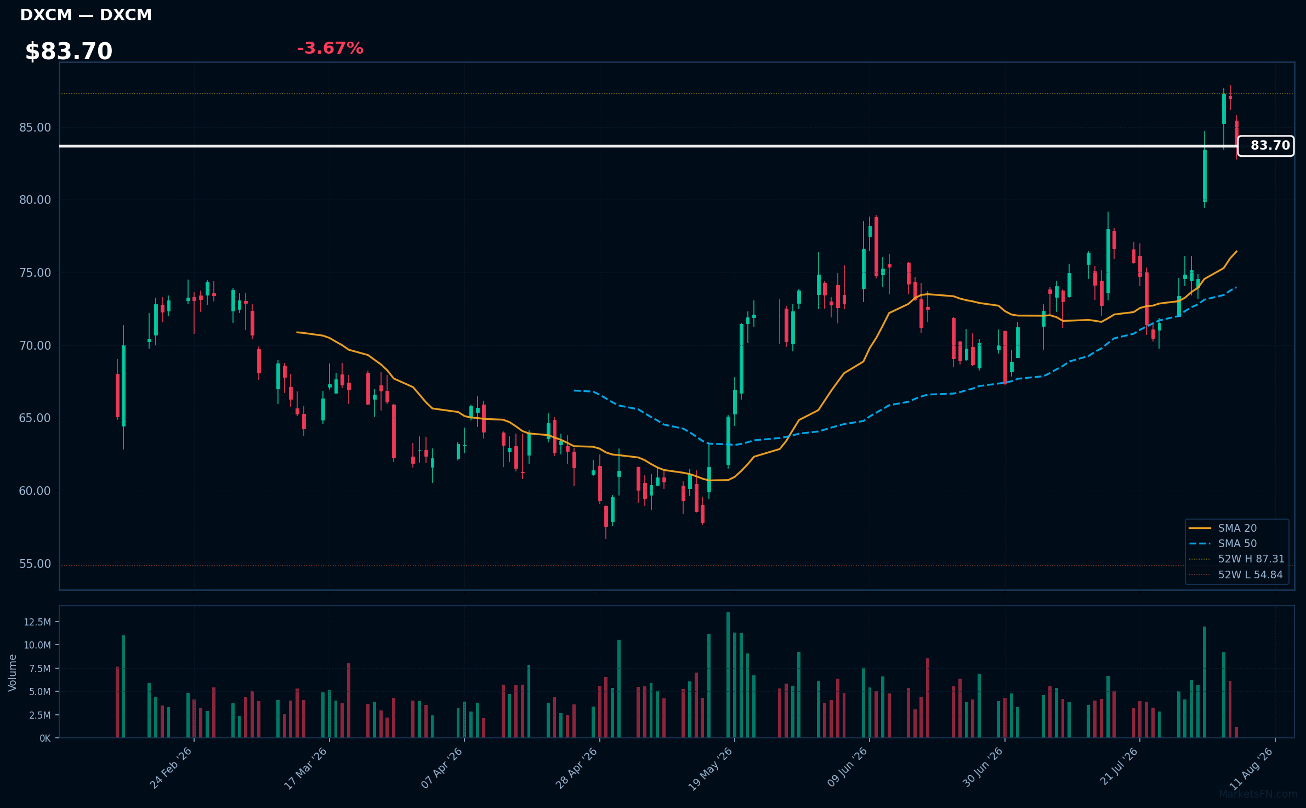Click the 2.5M volume axis label
The height and width of the screenshot is (808, 1306).
click(39, 715)
